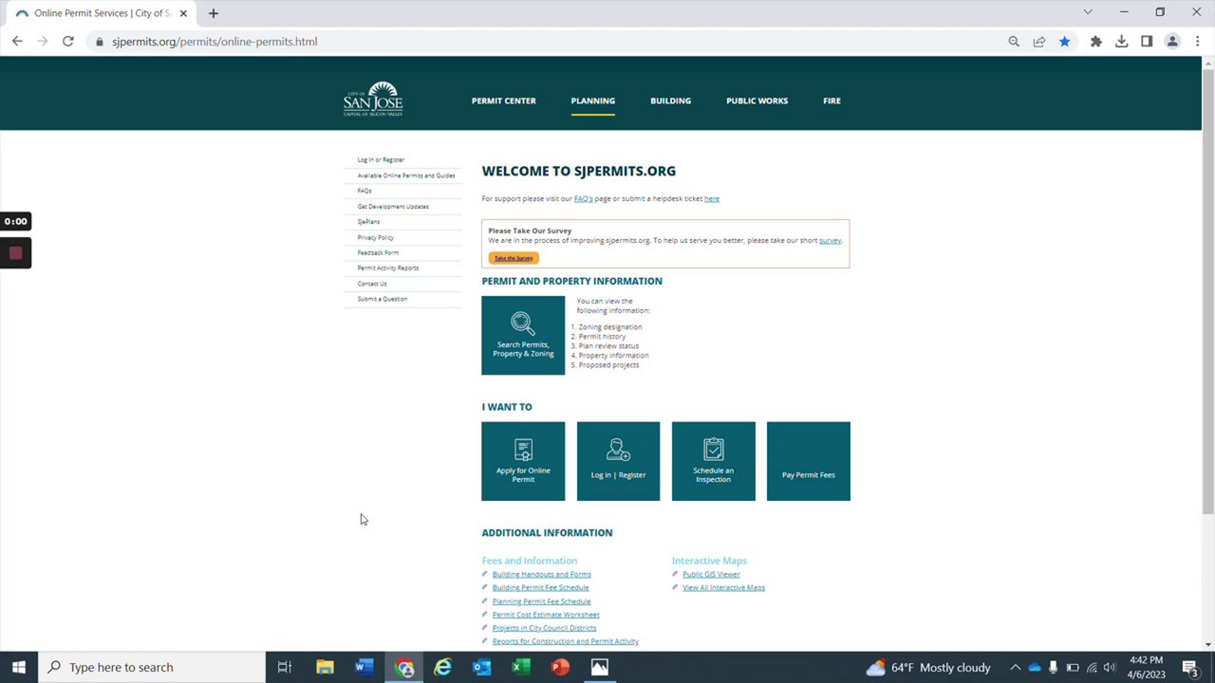Open Get Development Updates sidebar link
Viewport: 1215px width, 683px height.
[393, 206]
